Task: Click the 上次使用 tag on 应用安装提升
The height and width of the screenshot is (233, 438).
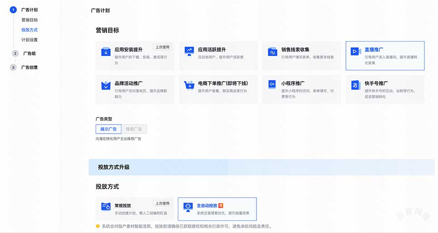Action: pos(162,47)
